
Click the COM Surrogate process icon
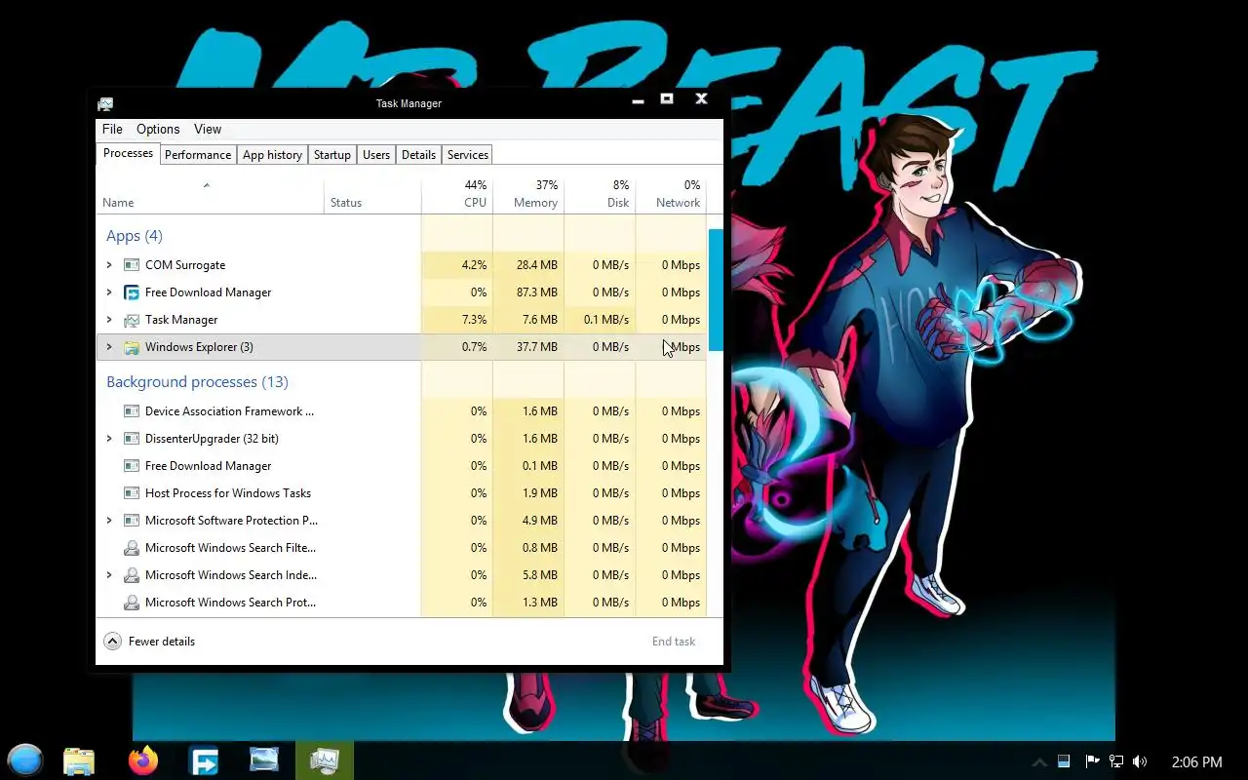132,265
